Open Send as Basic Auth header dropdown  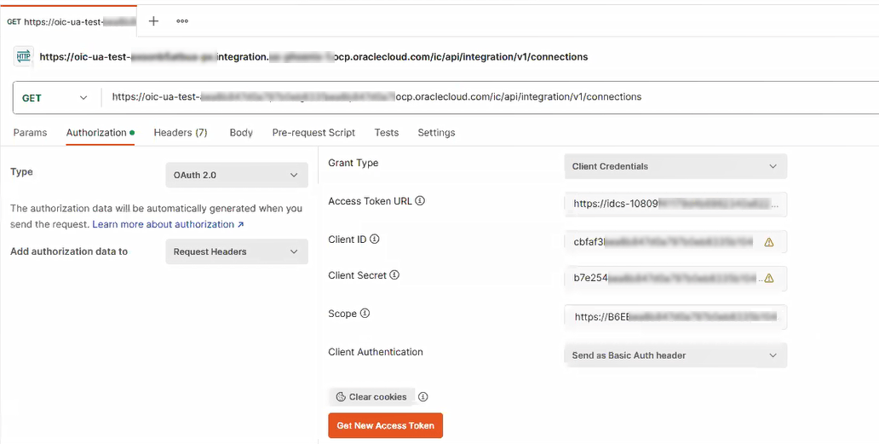pyautogui.click(x=675, y=355)
